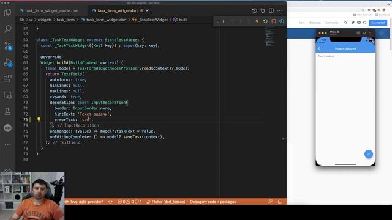Open Flutter widget inspector from debug toolbar
The image size is (392, 220).
click(282, 21)
